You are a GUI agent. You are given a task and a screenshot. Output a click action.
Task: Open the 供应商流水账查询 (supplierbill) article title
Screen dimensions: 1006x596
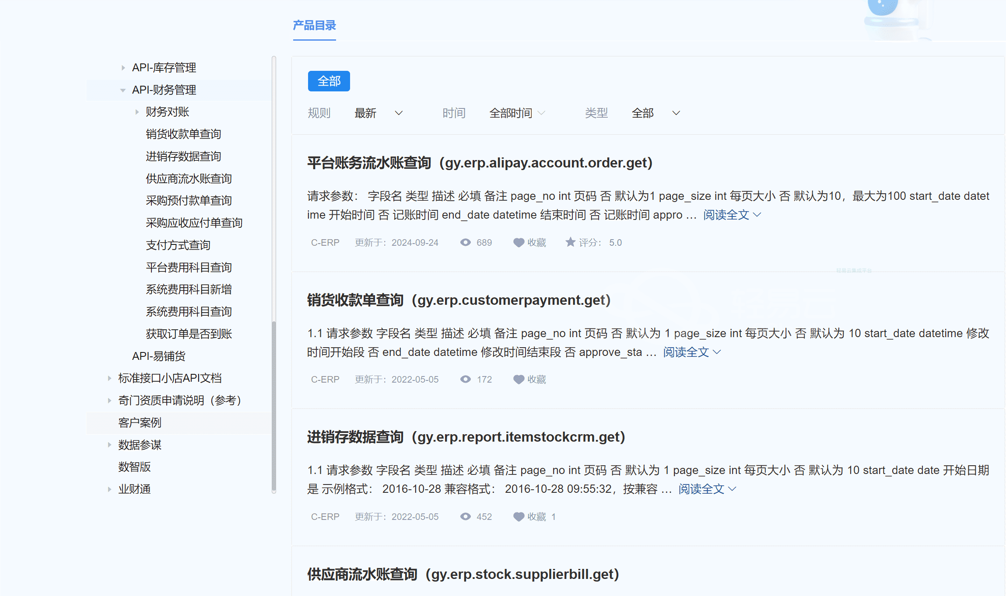[463, 574]
